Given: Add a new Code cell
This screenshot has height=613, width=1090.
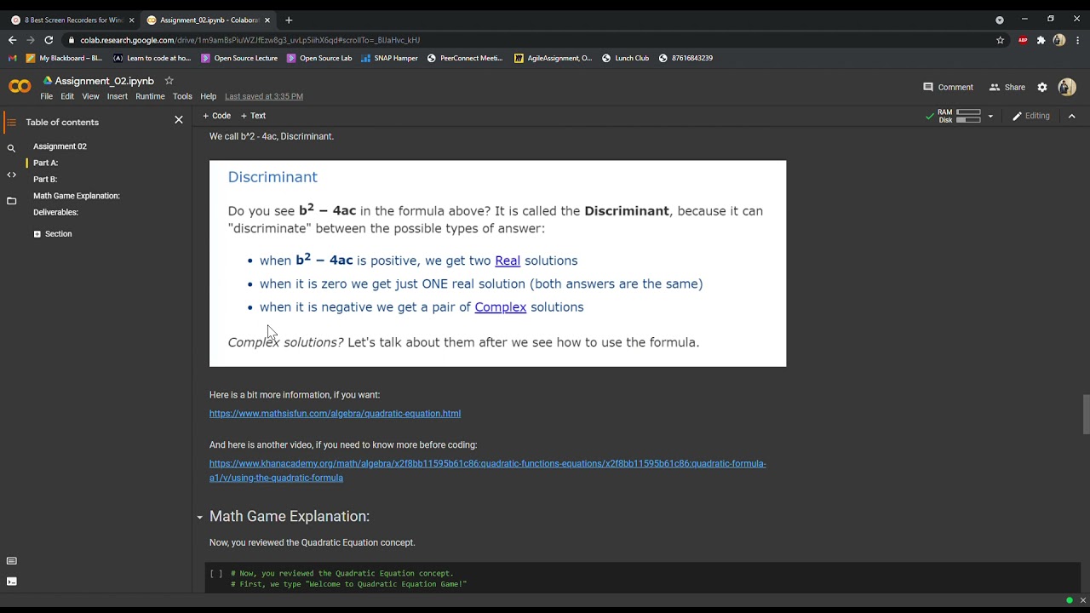Looking at the screenshot, I should point(217,116).
